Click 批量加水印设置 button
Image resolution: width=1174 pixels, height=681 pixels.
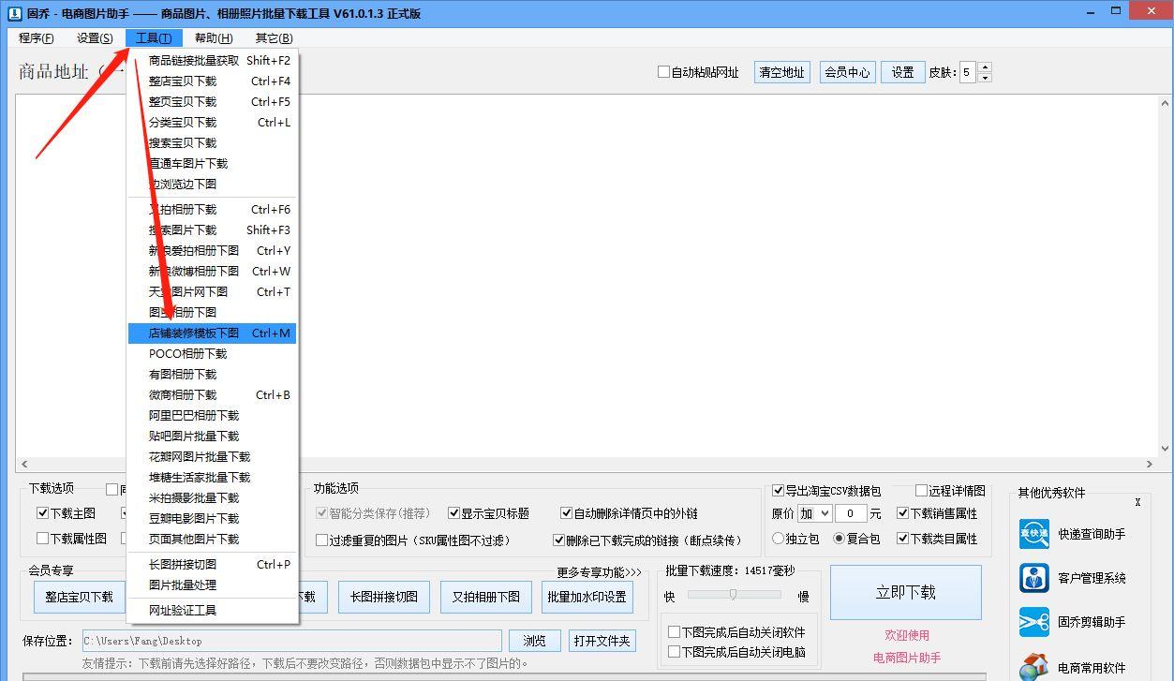pos(587,596)
